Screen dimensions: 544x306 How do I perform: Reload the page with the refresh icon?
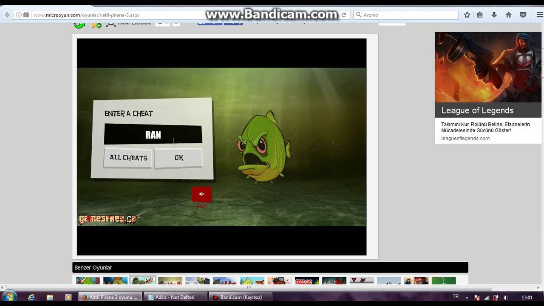coord(344,15)
